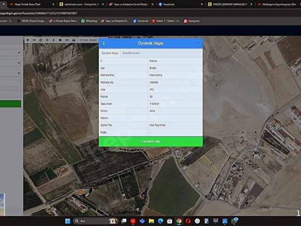Select Mahalle No value 148406
301x226 pixels.
point(154,82)
